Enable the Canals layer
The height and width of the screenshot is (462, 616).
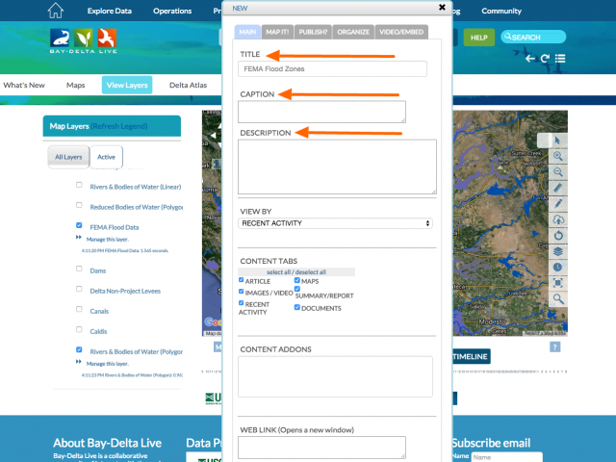pos(79,309)
